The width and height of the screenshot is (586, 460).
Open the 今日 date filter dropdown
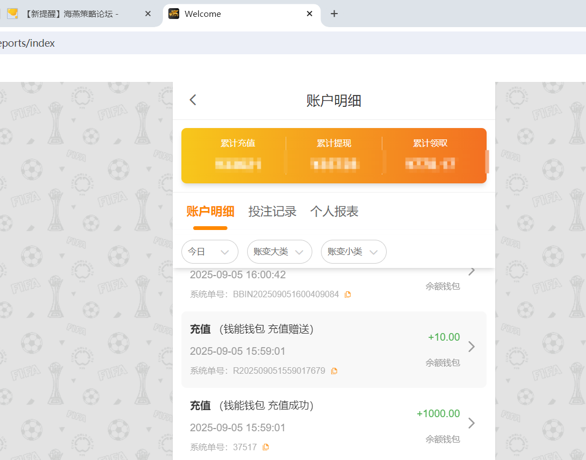coord(210,251)
